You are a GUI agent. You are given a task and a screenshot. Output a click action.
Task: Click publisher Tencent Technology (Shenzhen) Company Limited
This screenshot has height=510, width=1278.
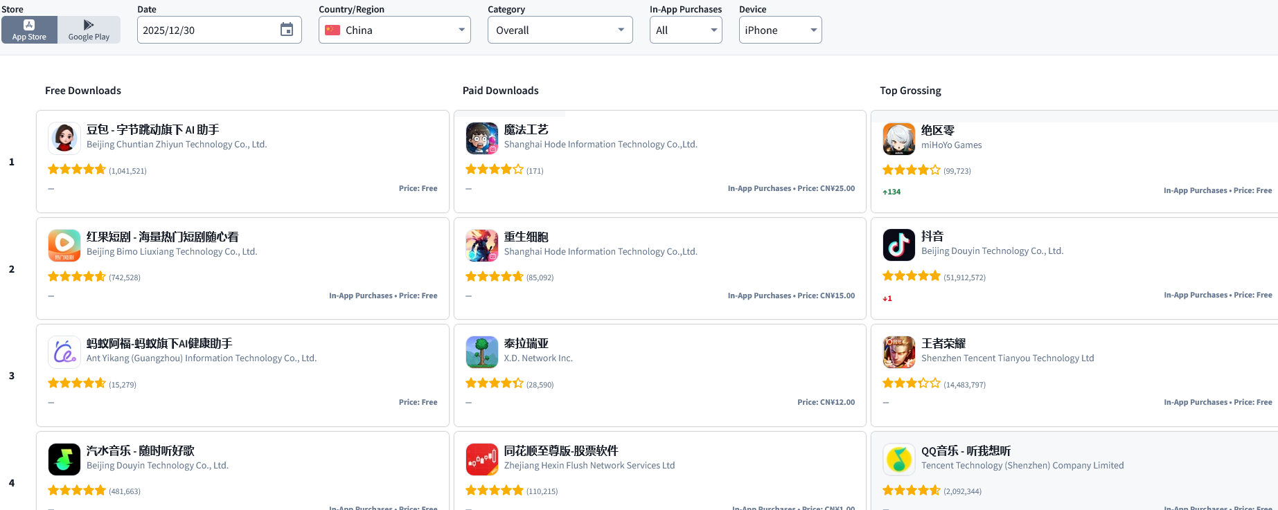click(x=1022, y=466)
